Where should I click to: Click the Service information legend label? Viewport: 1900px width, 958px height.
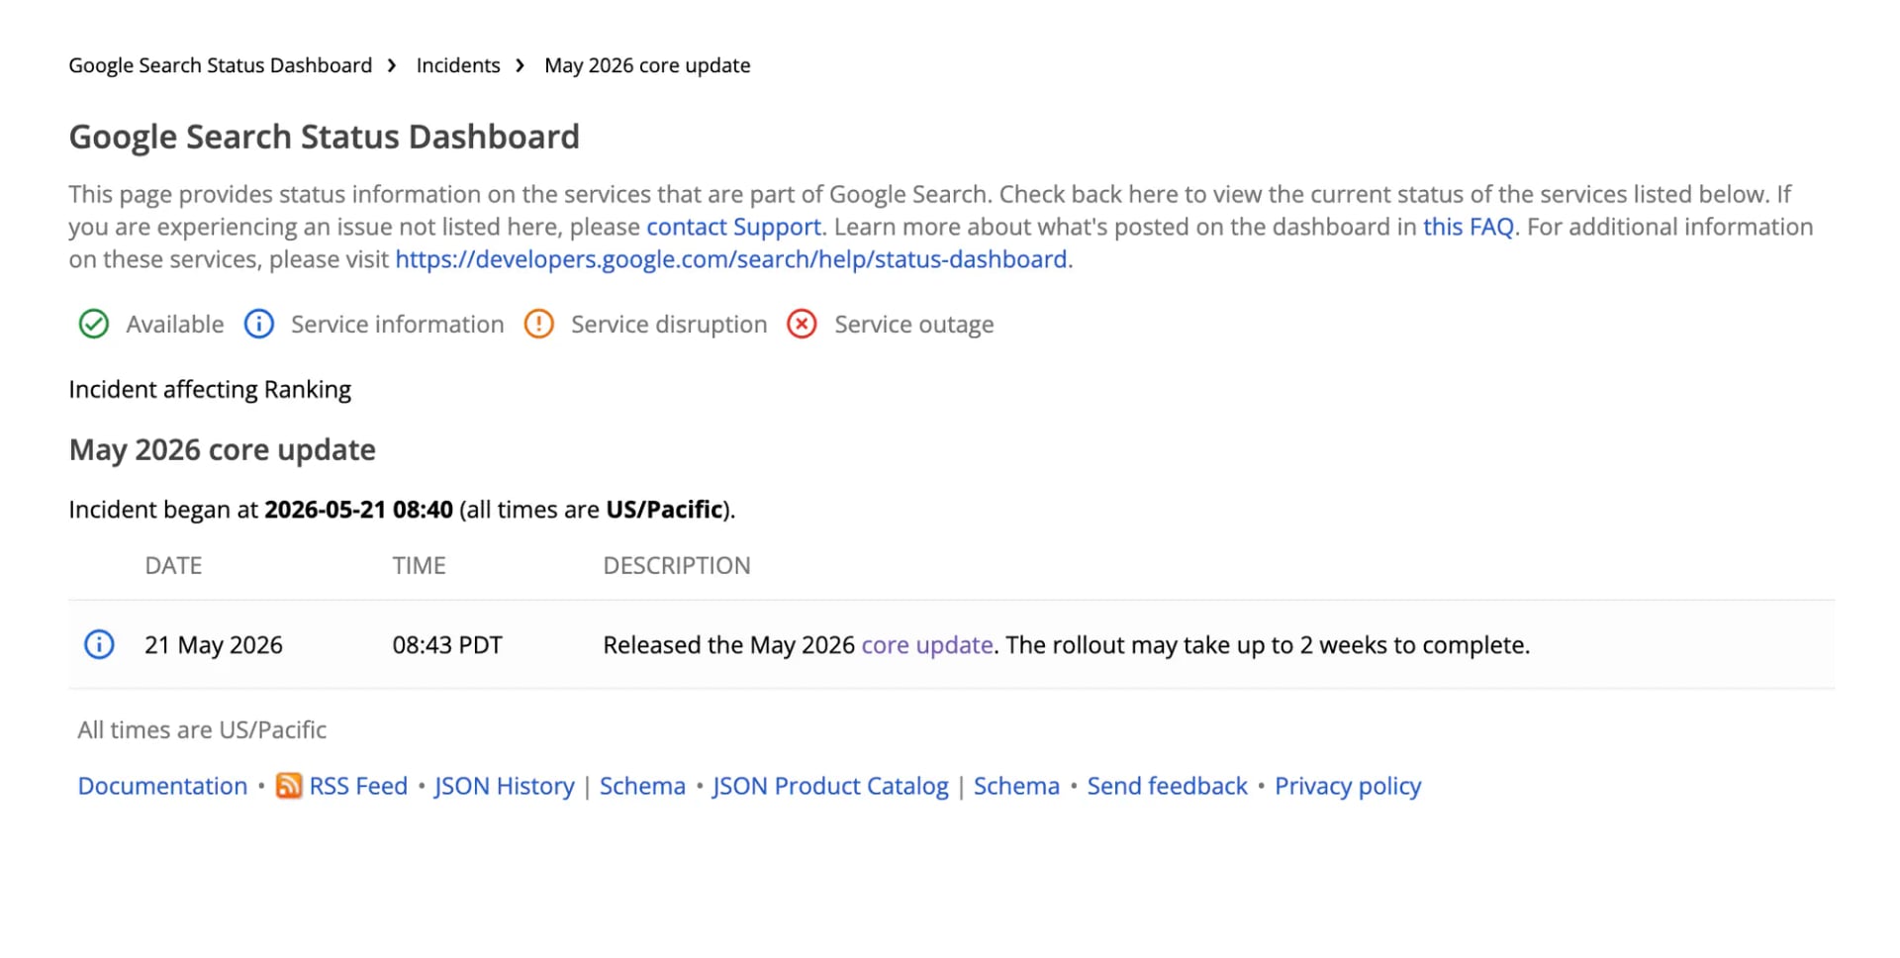[398, 325]
